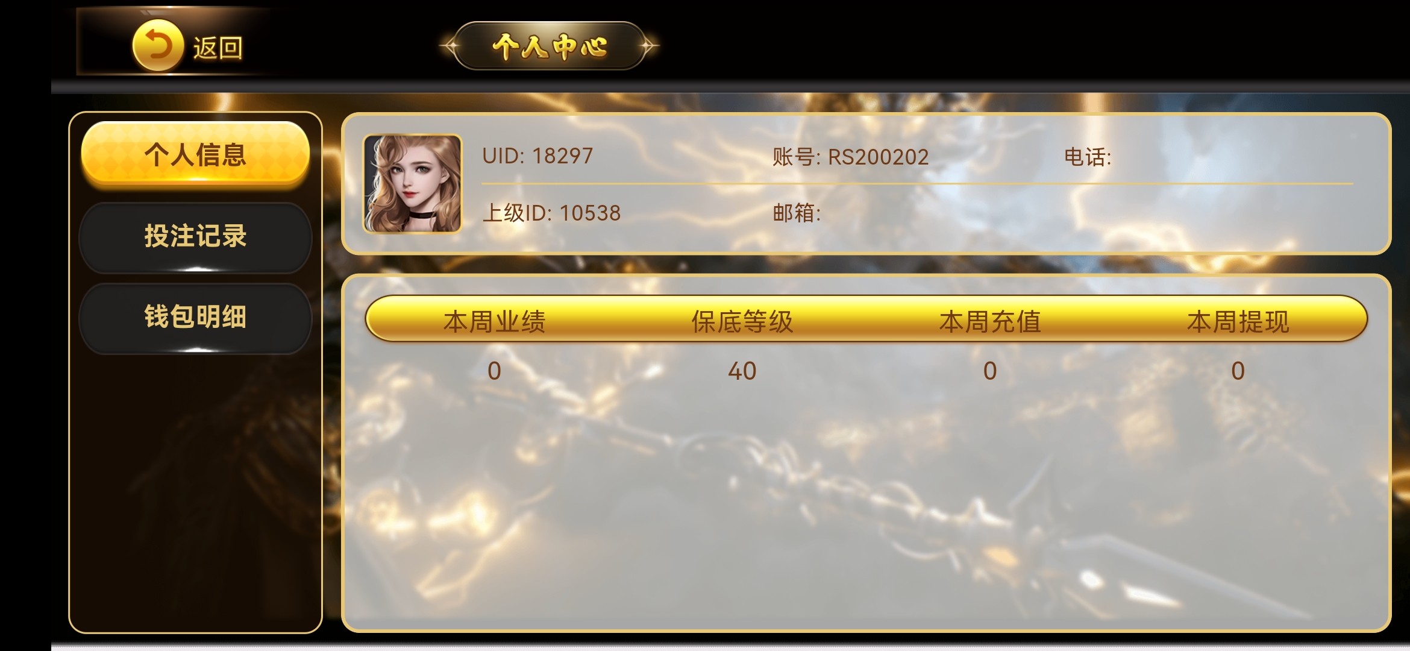The image size is (1410, 651).
Task: Click the 本周提现 column header
Action: (x=1238, y=321)
